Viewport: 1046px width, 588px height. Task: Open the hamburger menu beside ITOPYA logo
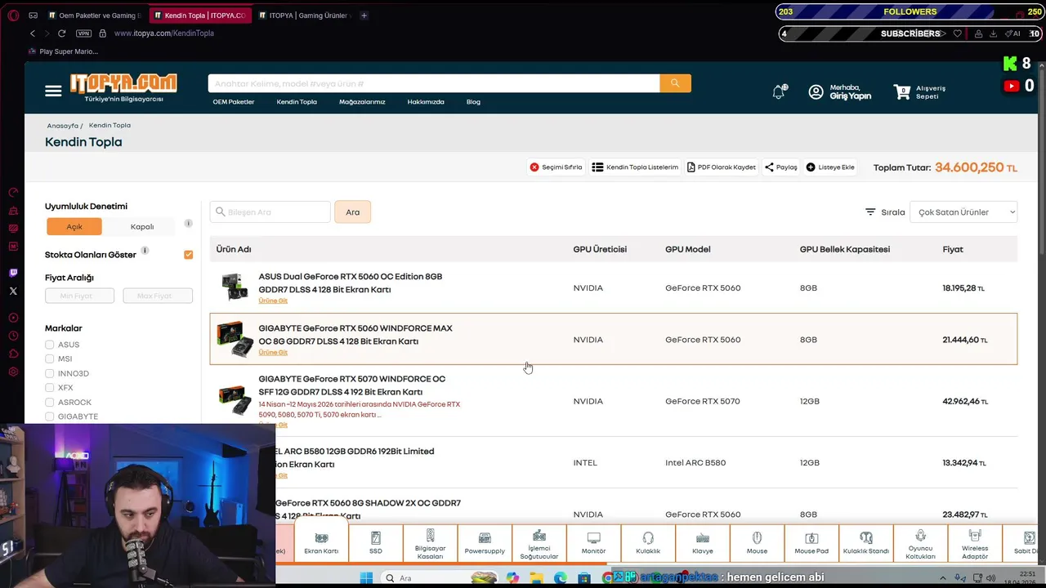pos(53,91)
